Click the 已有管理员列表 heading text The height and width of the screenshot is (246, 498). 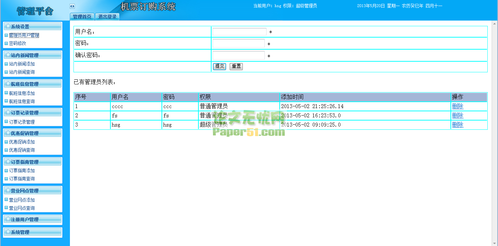pos(94,82)
